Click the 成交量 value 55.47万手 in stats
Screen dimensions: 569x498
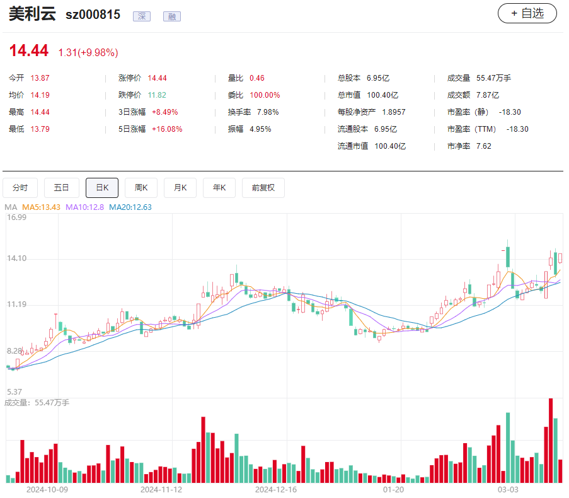493,78
